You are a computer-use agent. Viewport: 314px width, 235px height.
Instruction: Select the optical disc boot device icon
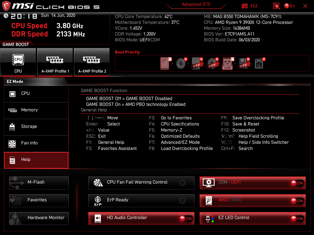[x=182, y=63]
